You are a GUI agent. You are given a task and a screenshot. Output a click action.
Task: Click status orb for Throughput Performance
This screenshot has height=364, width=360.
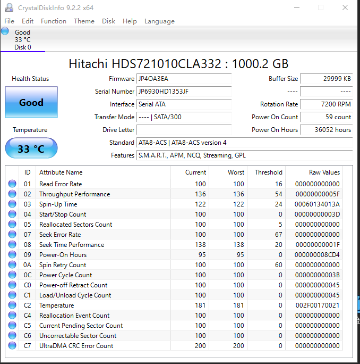coord(12,194)
